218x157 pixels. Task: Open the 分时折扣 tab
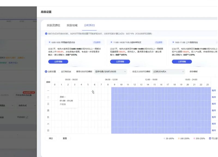click(x=89, y=25)
